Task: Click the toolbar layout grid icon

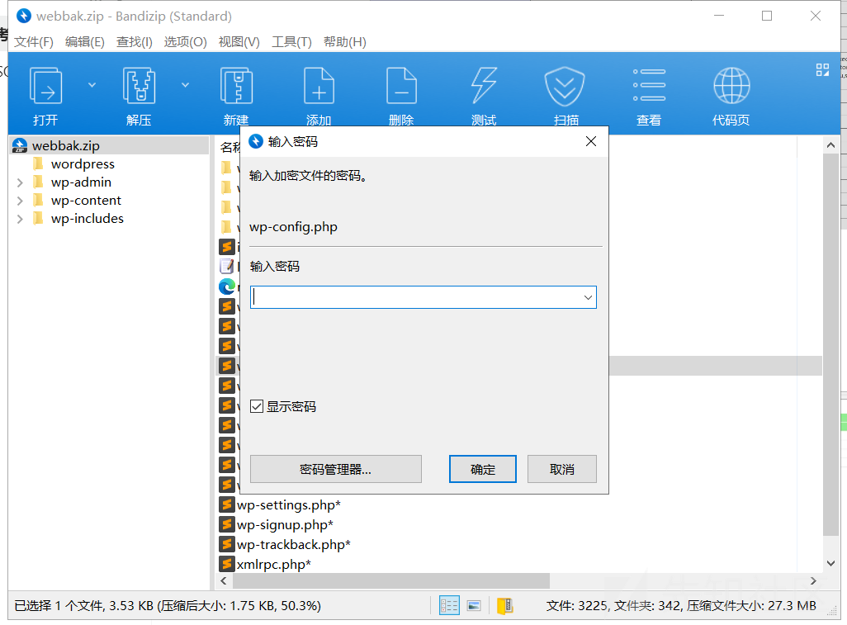Action: (x=822, y=69)
